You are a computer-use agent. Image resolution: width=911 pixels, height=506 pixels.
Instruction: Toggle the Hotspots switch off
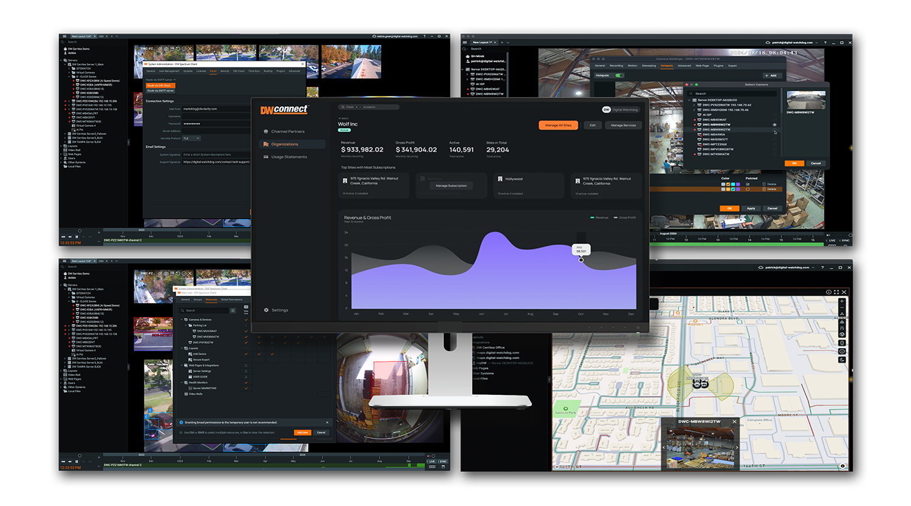tap(619, 75)
